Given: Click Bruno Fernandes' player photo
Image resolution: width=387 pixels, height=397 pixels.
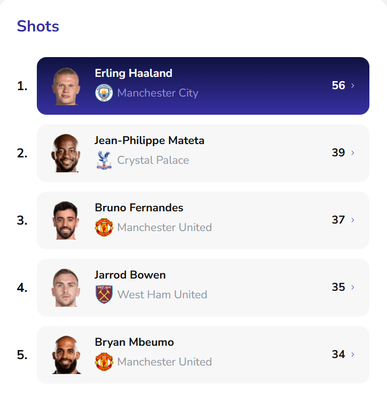Looking at the screenshot, I should (x=66, y=220).
